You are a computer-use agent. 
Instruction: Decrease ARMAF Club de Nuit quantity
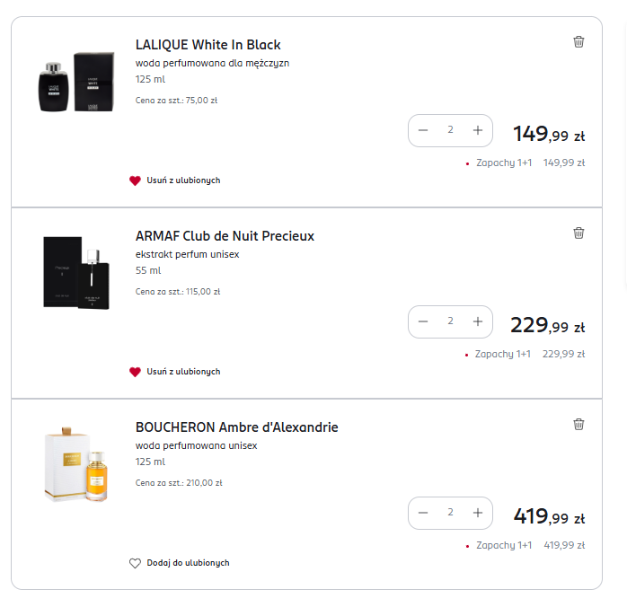(x=424, y=321)
